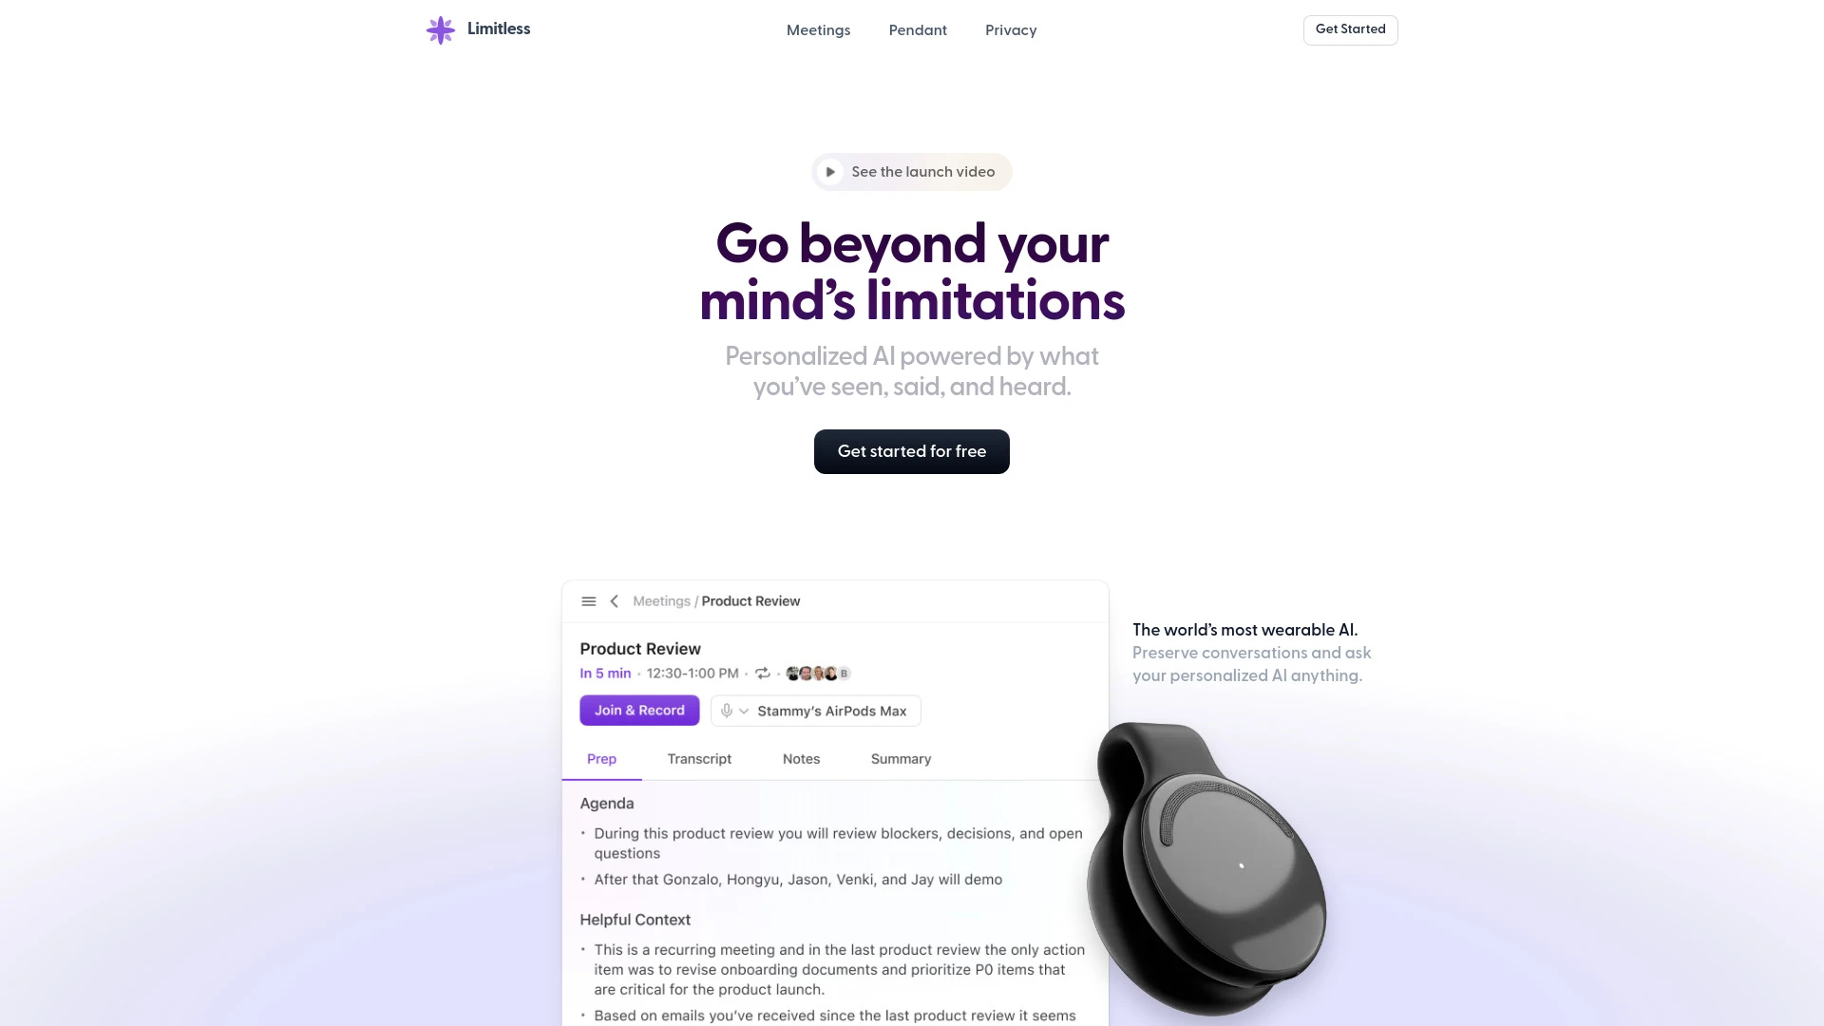This screenshot has width=1824, height=1026.
Task: Click the Meetings navigation link
Action: pyautogui.click(x=818, y=30)
